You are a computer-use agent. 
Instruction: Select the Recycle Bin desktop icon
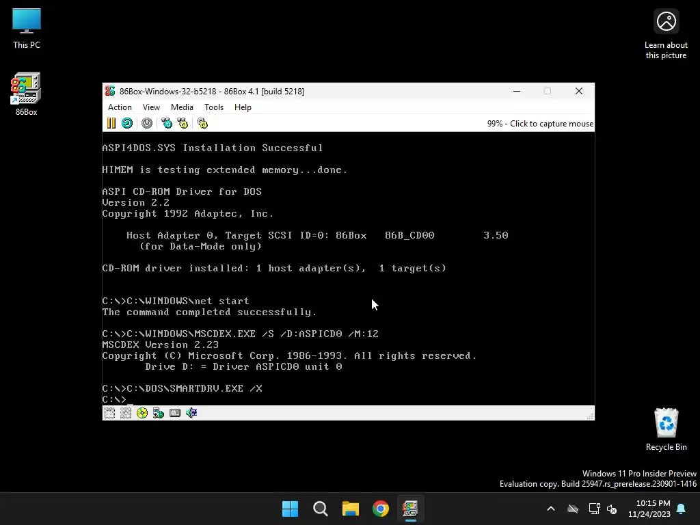coord(666,429)
